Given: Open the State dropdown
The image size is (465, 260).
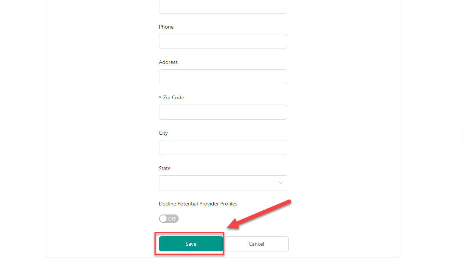Looking at the screenshot, I should [223, 183].
